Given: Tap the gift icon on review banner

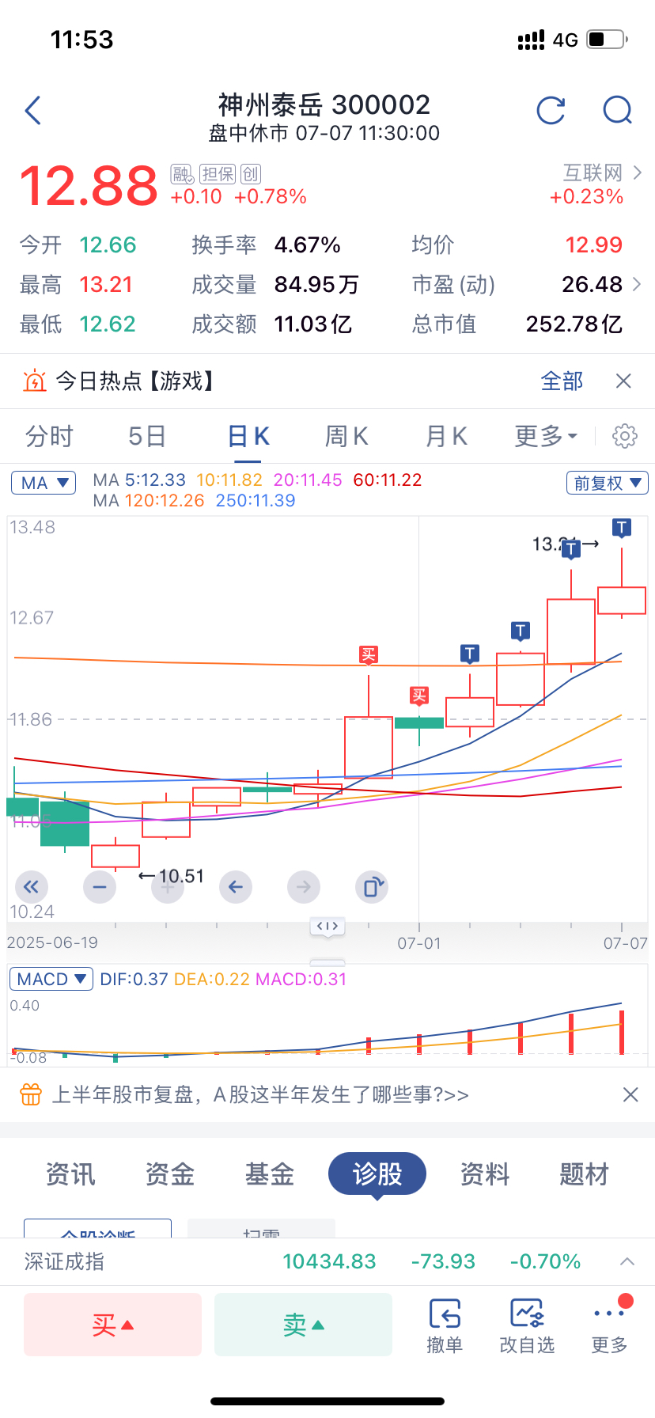Looking at the screenshot, I should 31,1095.
